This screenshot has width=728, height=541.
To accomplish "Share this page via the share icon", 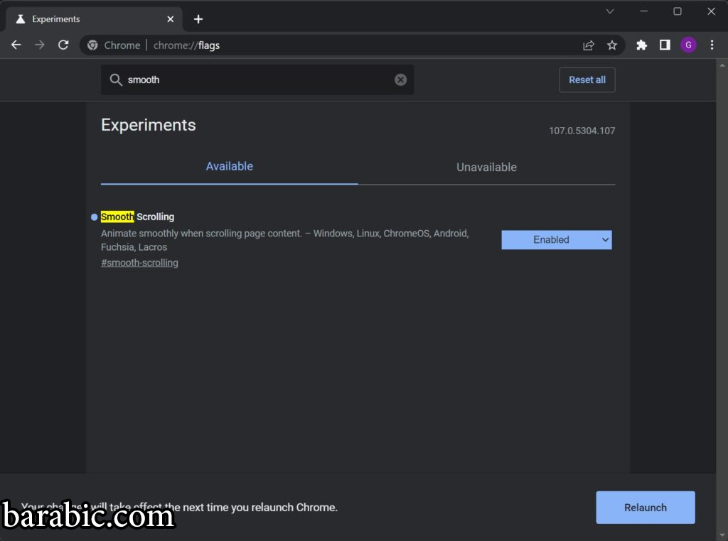I will point(589,45).
